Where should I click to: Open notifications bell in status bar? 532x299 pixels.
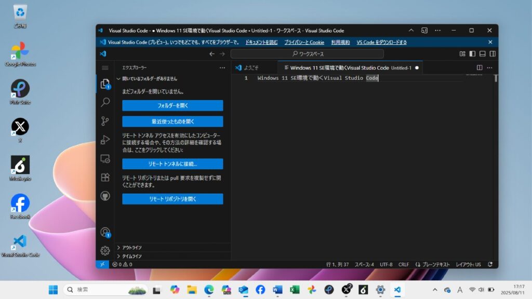tap(490, 264)
